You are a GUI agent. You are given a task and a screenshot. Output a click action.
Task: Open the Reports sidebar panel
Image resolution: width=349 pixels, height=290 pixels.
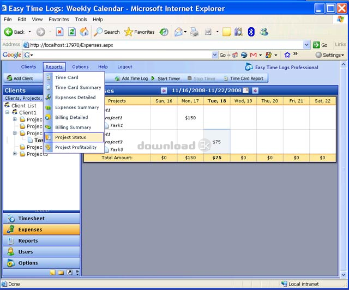pos(41,240)
